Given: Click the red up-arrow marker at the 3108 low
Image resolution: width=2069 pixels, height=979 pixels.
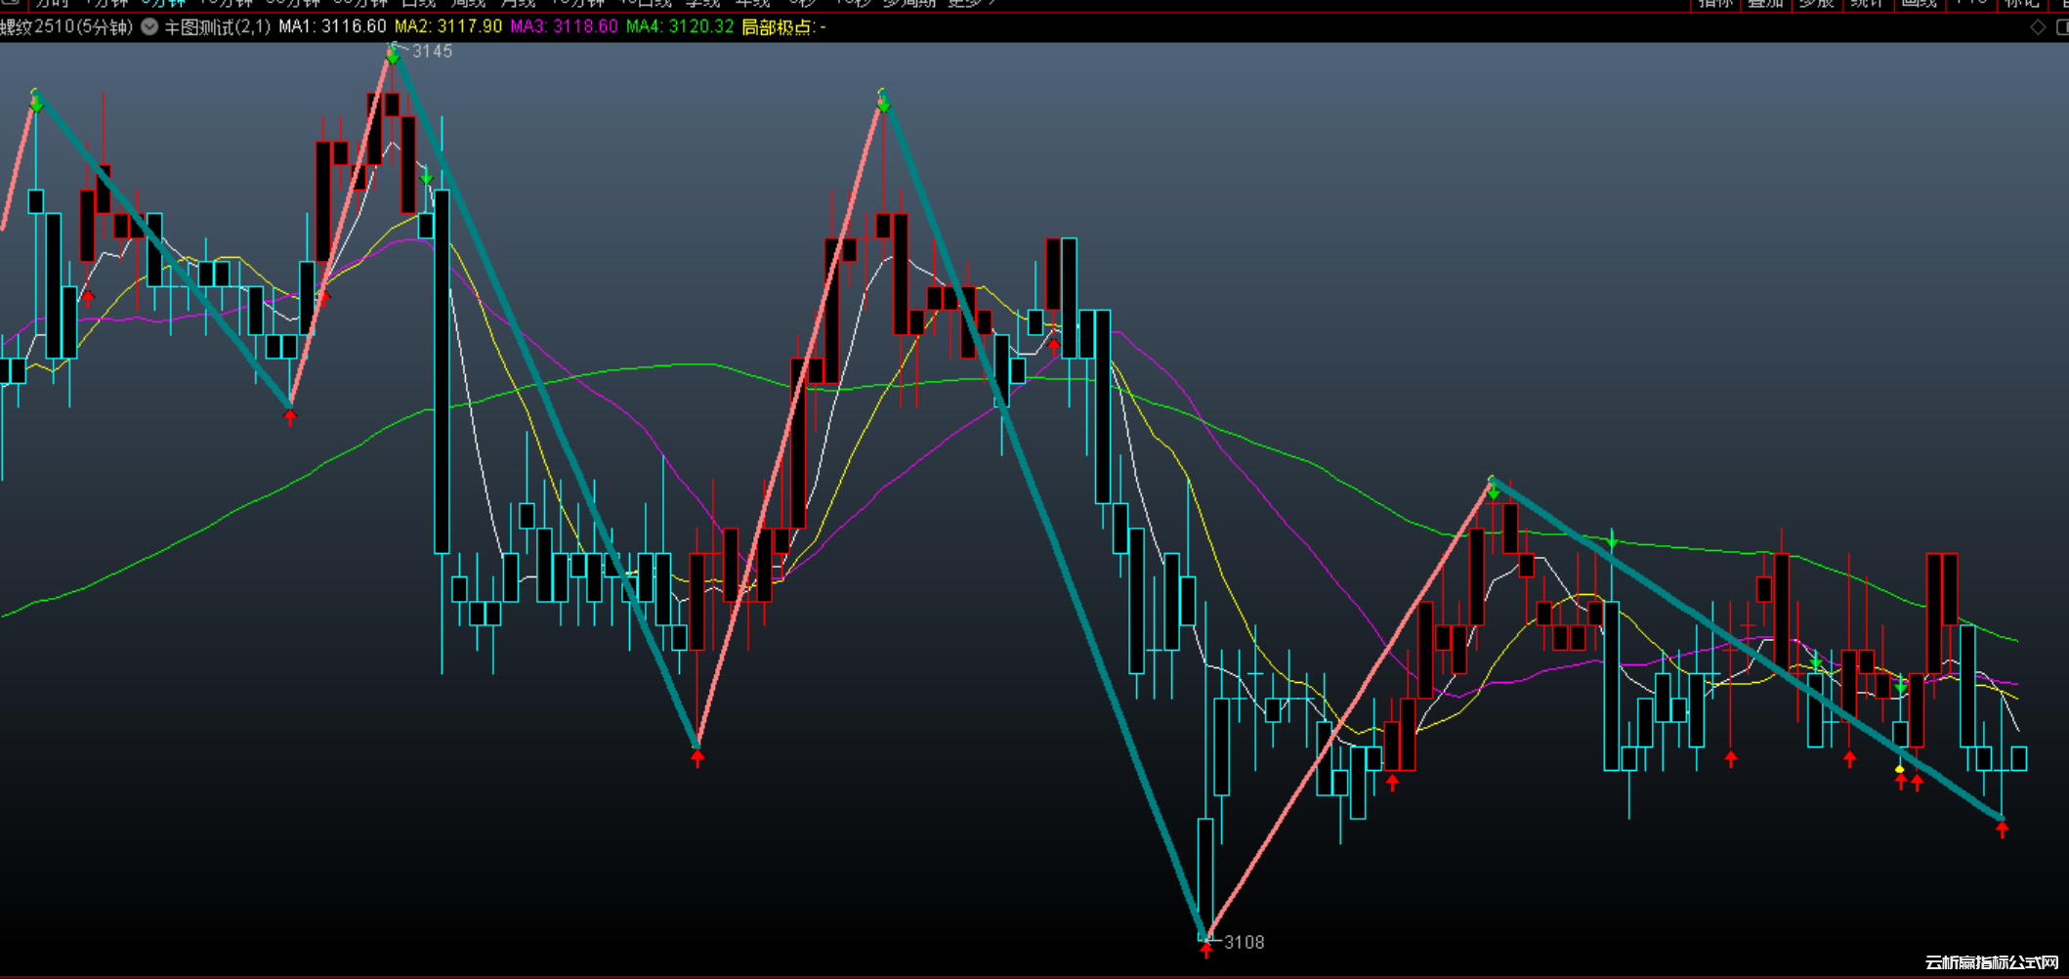Looking at the screenshot, I should point(1206,949).
